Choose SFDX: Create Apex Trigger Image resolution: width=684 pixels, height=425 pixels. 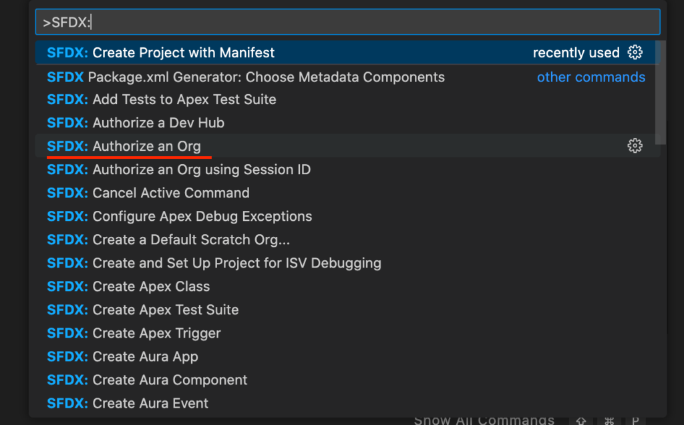coord(134,333)
